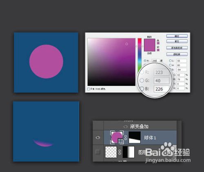
Task: Click the H hue value field showing 299
Action: click(x=155, y=61)
